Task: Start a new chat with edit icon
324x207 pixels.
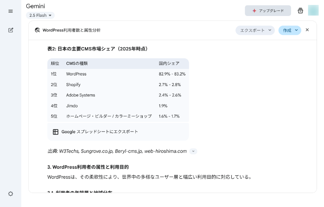Action: click(11, 30)
